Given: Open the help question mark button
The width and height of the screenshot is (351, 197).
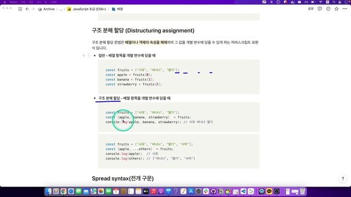Looking at the screenshot, I should (343, 178).
